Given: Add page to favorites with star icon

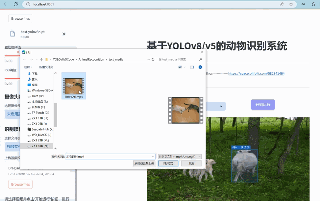Looking at the screenshot, I should pos(291,4).
